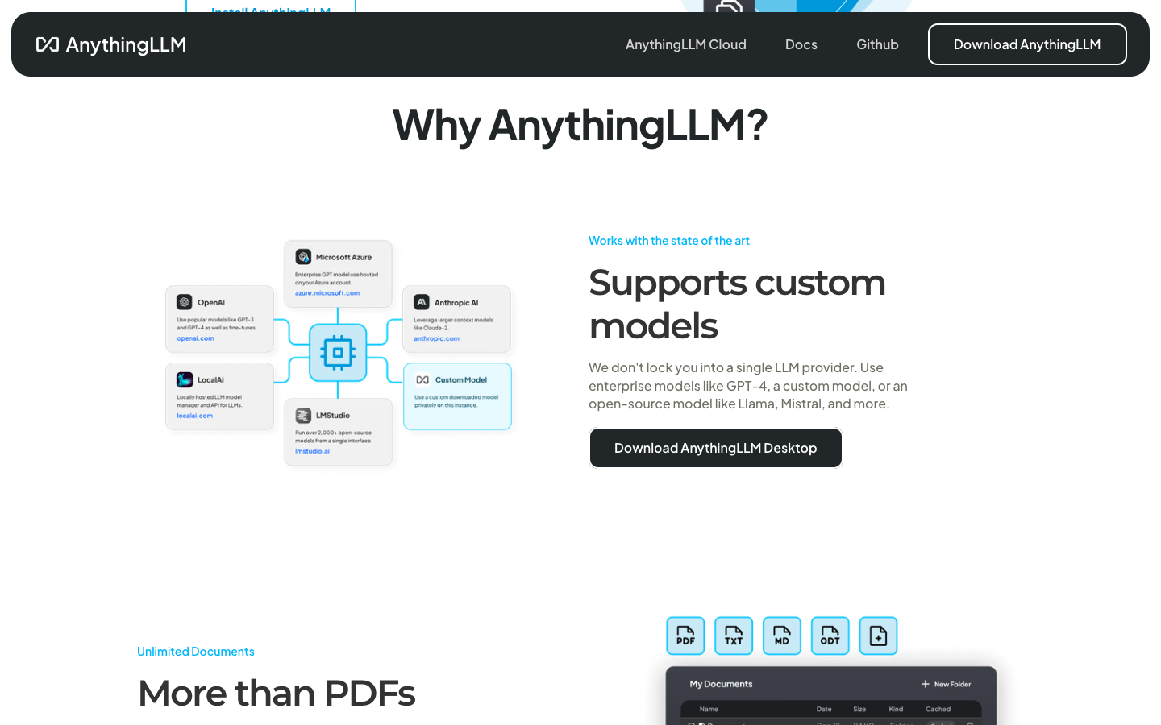The height and width of the screenshot is (725, 1161).
Task: Click the OpenAI logo icon in the diagram
Action: click(185, 302)
